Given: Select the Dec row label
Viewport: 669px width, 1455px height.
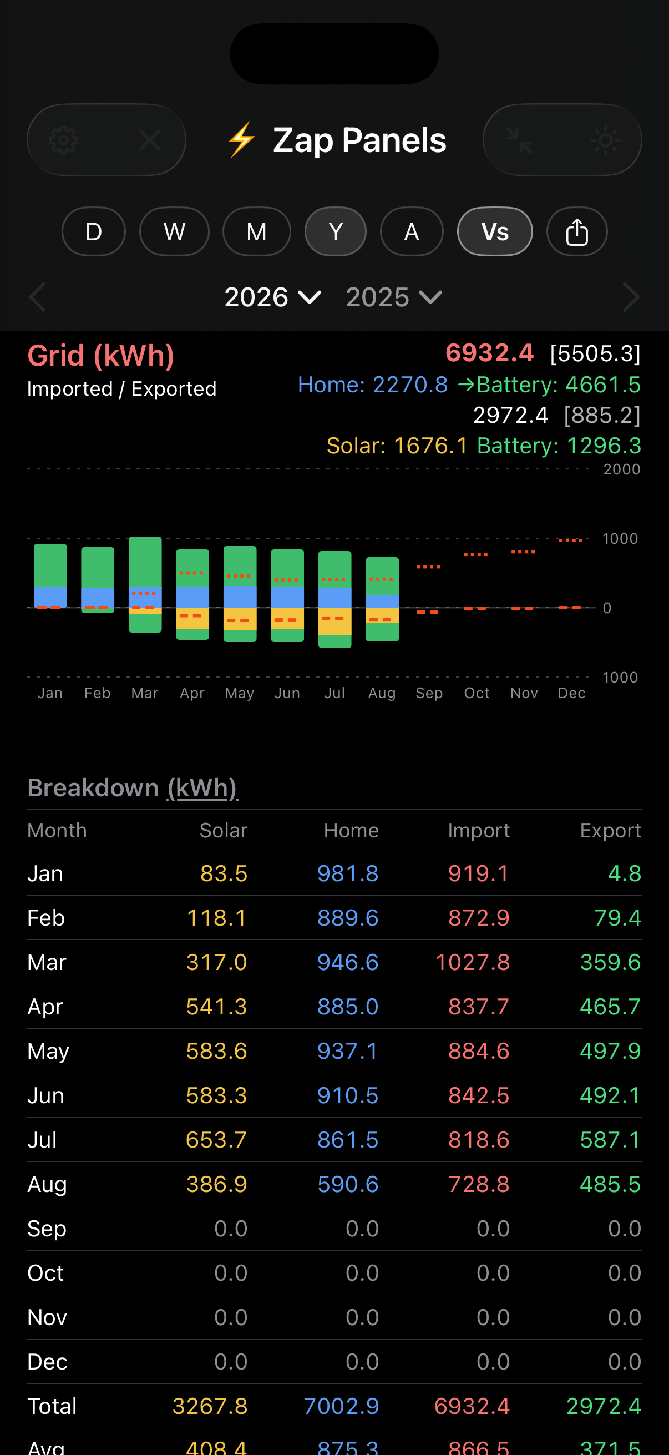Looking at the screenshot, I should point(47,1362).
